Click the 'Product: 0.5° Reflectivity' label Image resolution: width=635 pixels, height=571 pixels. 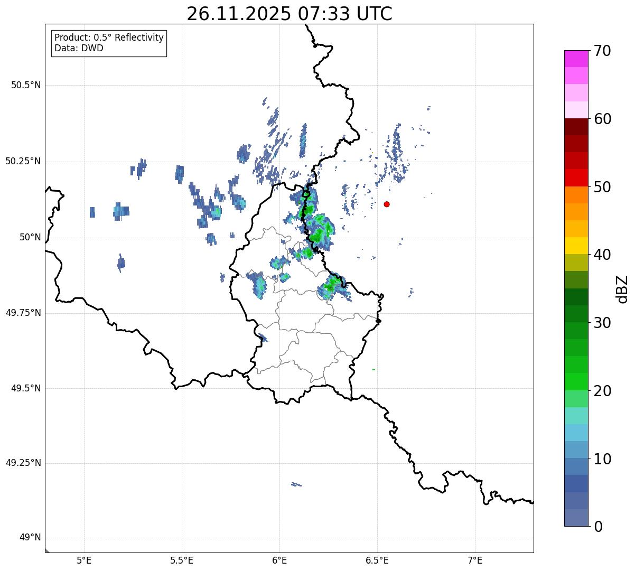tap(109, 38)
